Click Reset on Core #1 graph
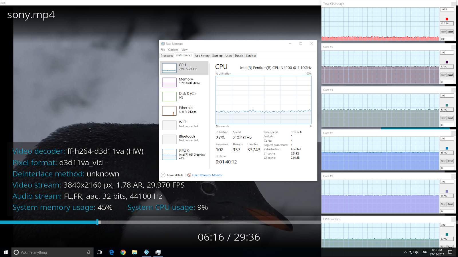The width and height of the screenshot is (458, 257). (450, 118)
